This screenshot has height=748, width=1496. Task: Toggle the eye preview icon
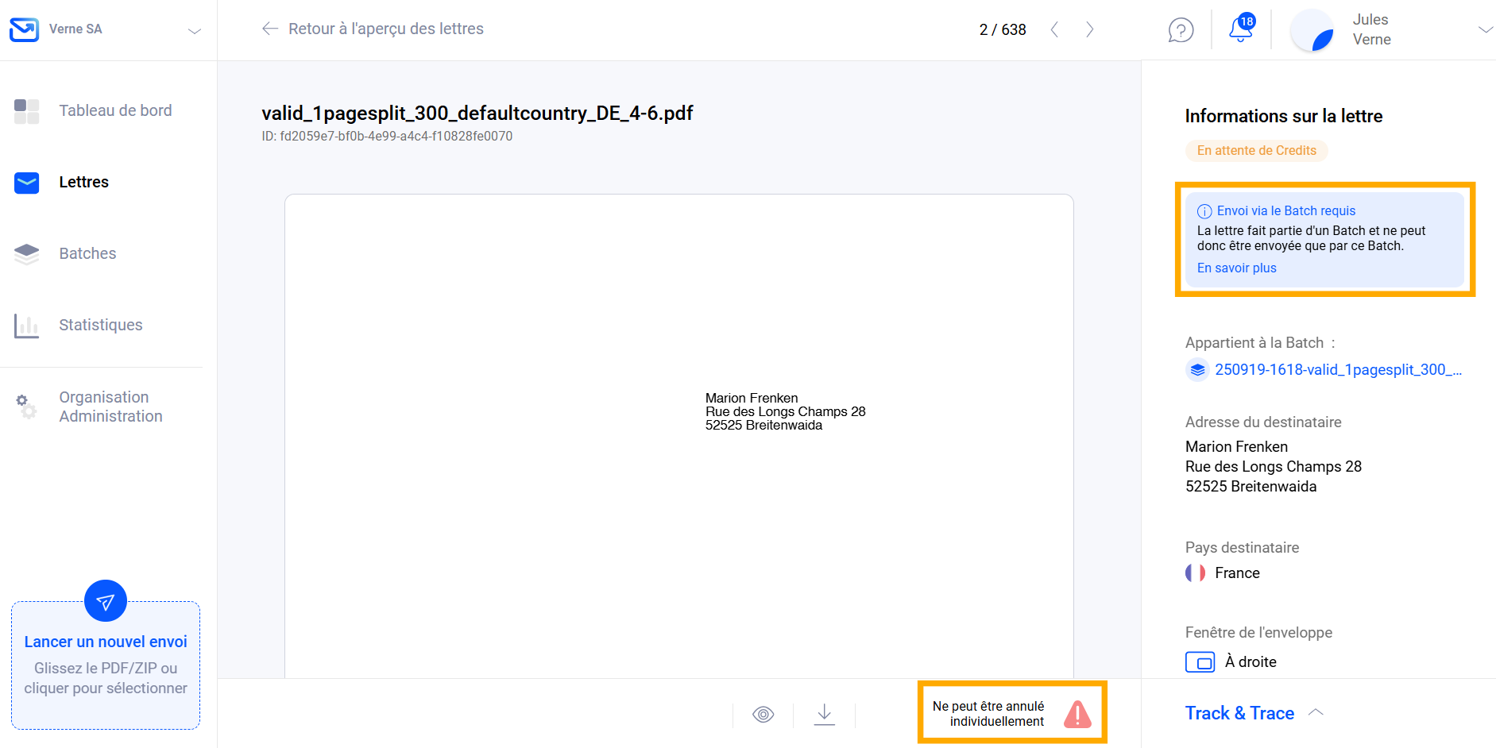(x=763, y=714)
